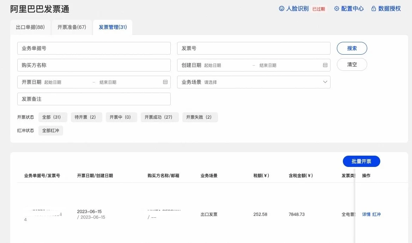Switch to the 开票准备(67) tab
Image resolution: width=412 pixels, height=243 pixels.
(x=72, y=27)
